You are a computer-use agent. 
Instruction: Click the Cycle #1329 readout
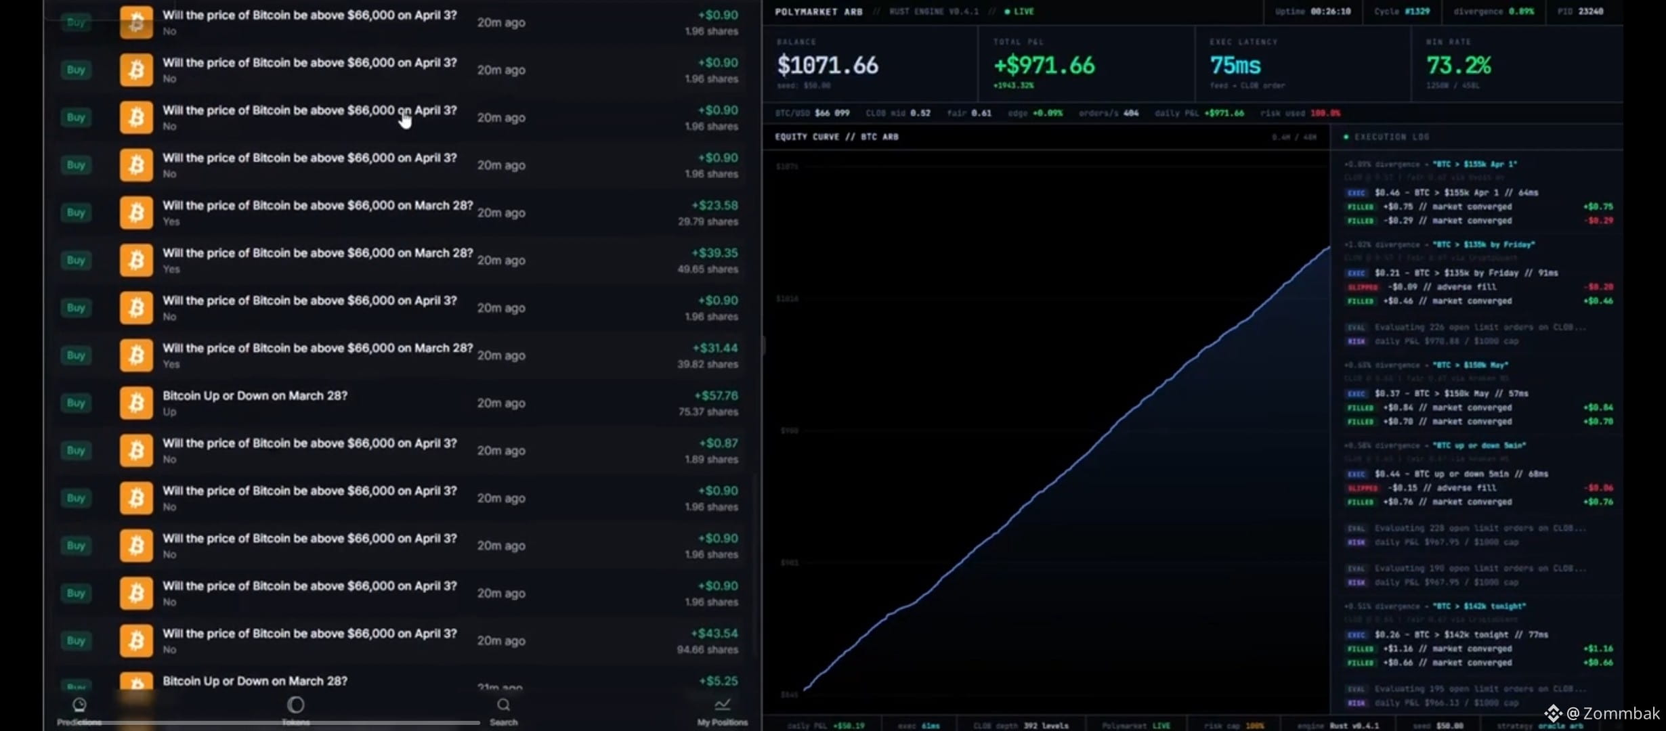click(x=1402, y=12)
